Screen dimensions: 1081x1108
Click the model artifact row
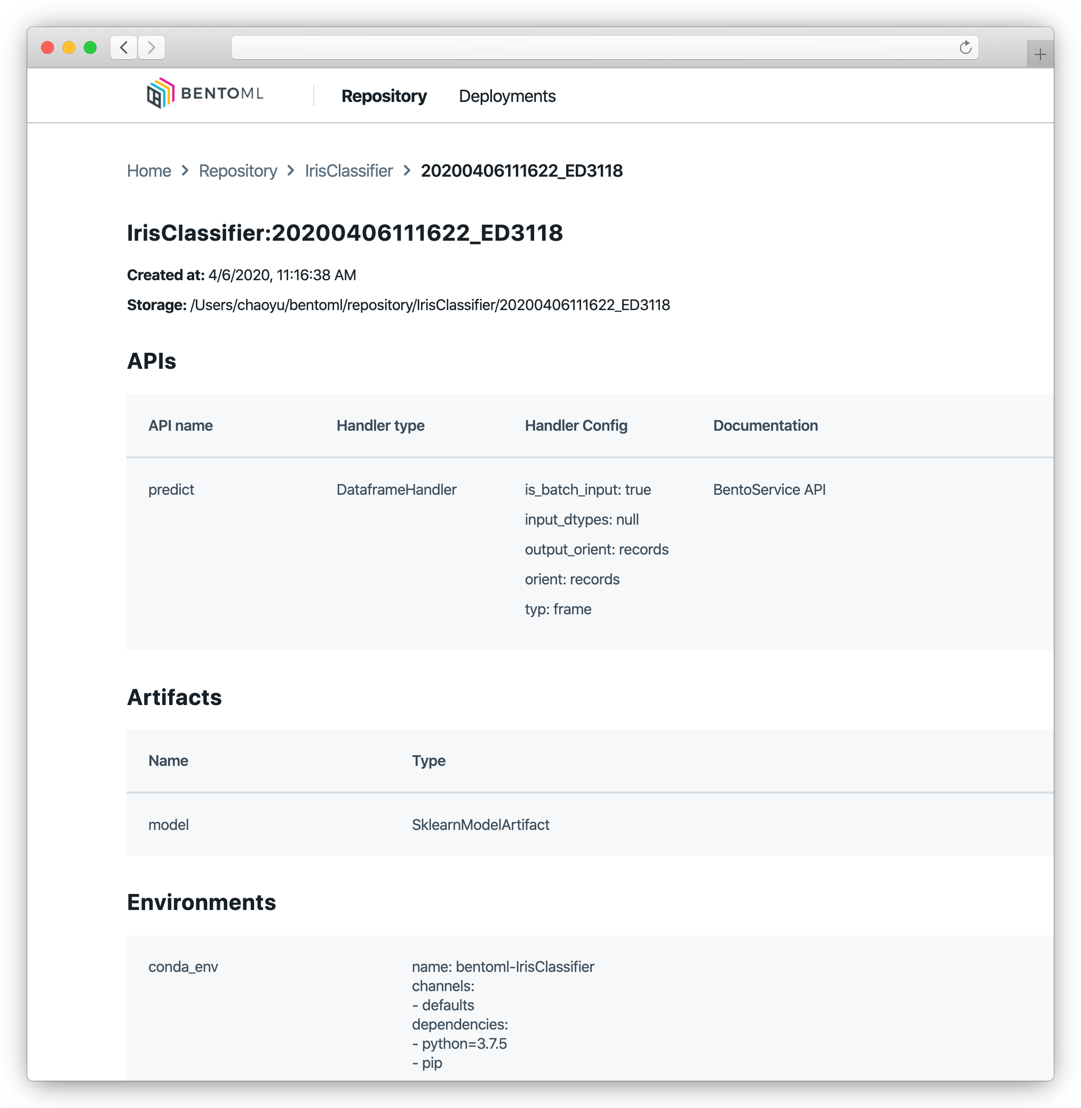coord(169,825)
